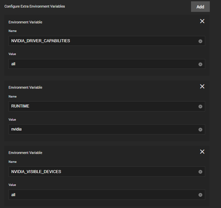The image size is (221, 208).
Task: Click the Environment Variable label above NVIDIA_DRIVER_CAPABILITIES
Action: coord(25,22)
